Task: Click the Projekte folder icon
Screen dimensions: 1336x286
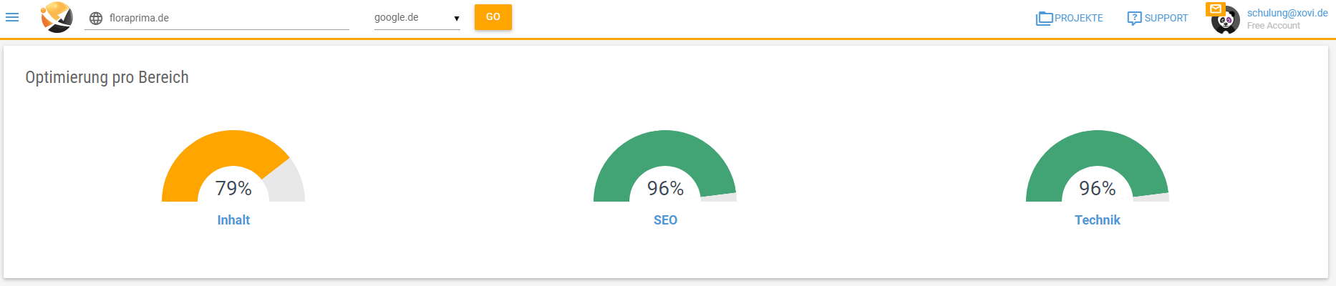Action: pyautogui.click(x=1044, y=19)
